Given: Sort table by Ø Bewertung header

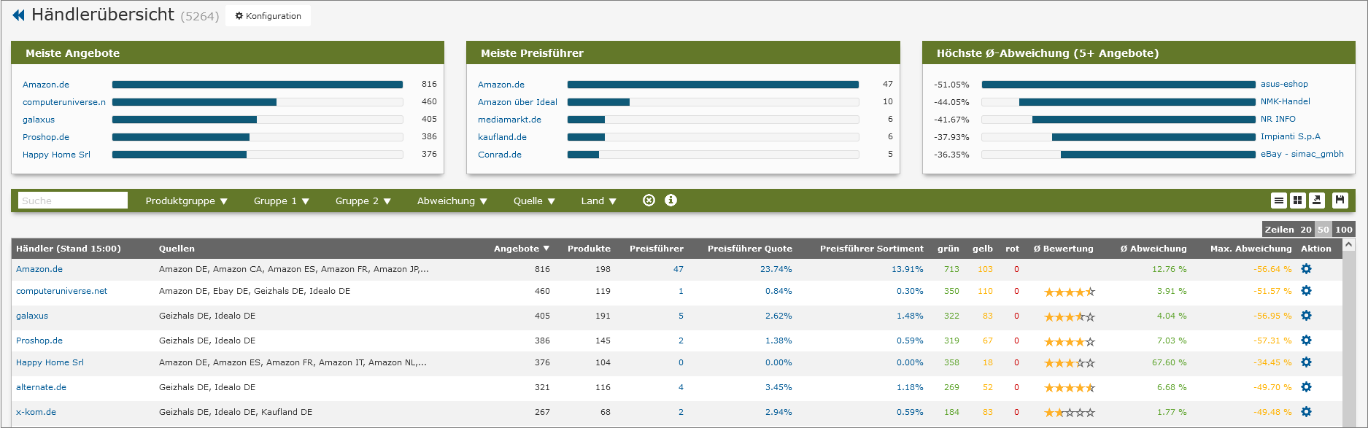Looking at the screenshot, I should click(1063, 249).
